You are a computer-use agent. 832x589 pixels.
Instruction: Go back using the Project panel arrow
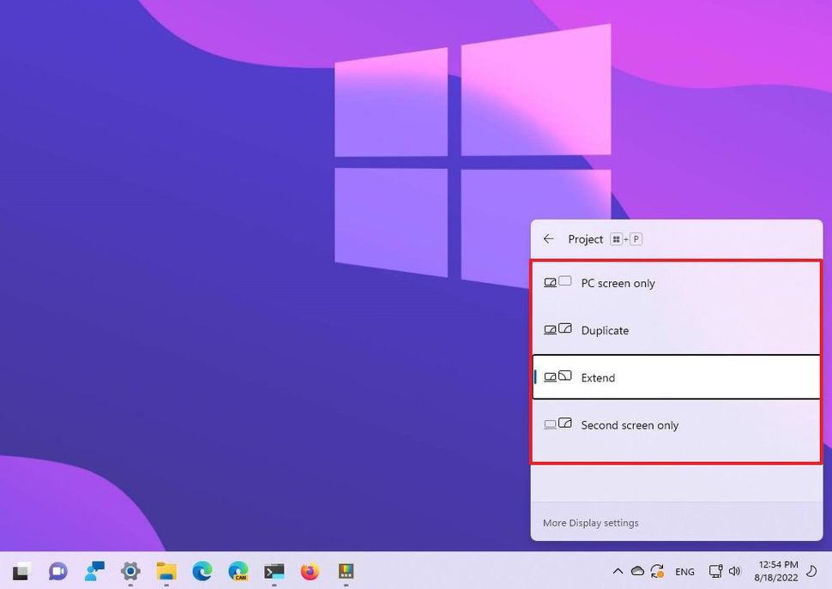pyautogui.click(x=549, y=239)
